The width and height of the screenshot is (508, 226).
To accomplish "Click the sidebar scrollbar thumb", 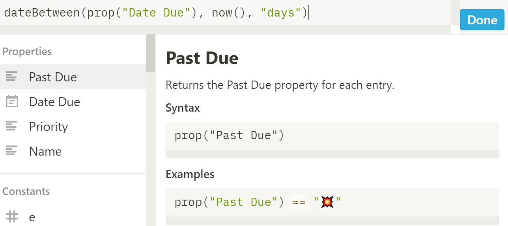I will tap(151, 53).
